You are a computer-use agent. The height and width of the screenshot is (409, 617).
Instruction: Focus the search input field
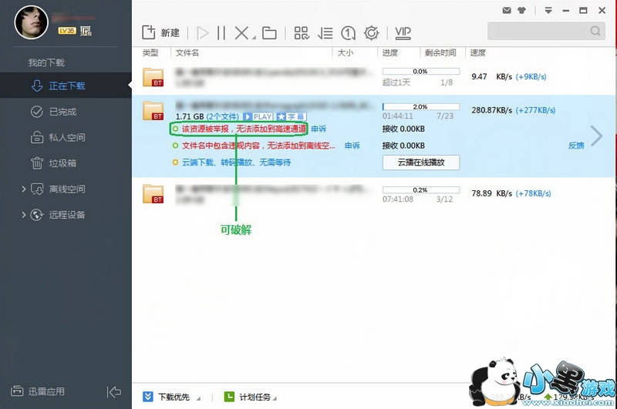[x=538, y=31]
